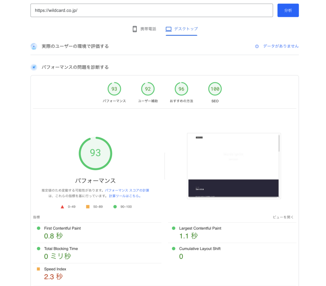Click the red triangle 0–49 legend icon
The width and height of the screenshot is (326, 286).
click(x=62, y=207)
